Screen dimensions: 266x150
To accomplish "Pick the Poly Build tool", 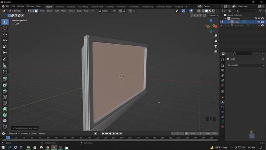I will click(x=5, y=109).
